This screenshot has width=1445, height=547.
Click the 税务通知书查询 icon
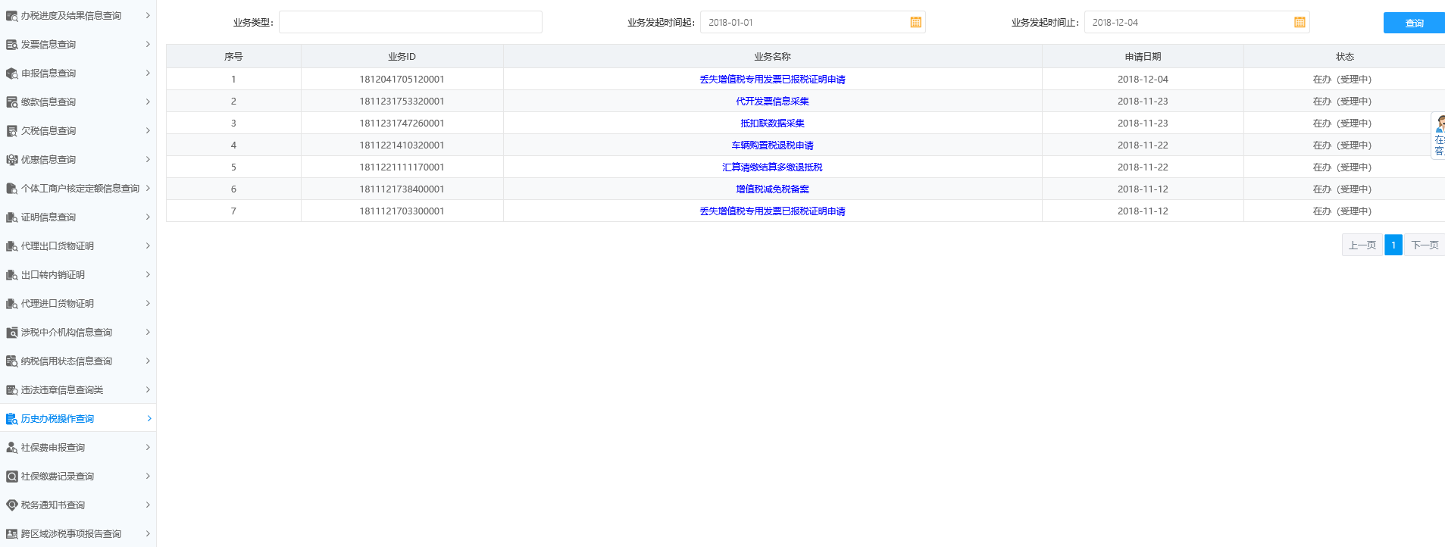point(11,505)
